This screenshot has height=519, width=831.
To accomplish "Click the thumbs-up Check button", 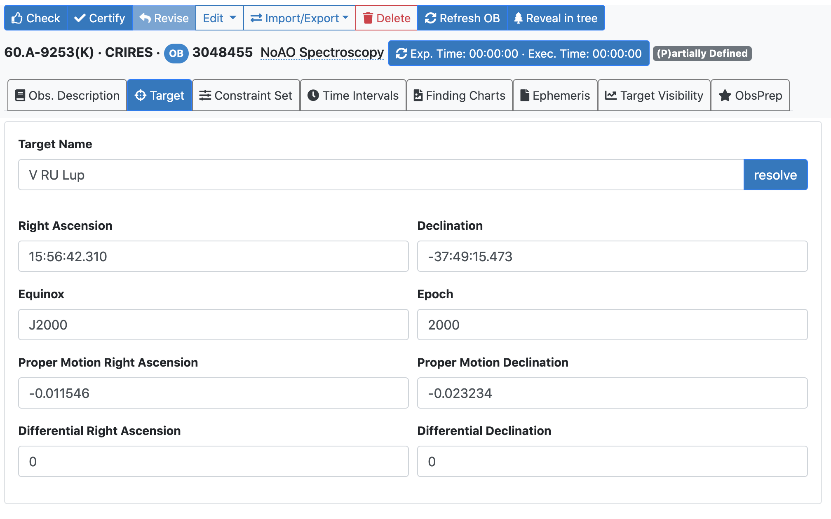I will pyautogui.click(x=36, y=18).
